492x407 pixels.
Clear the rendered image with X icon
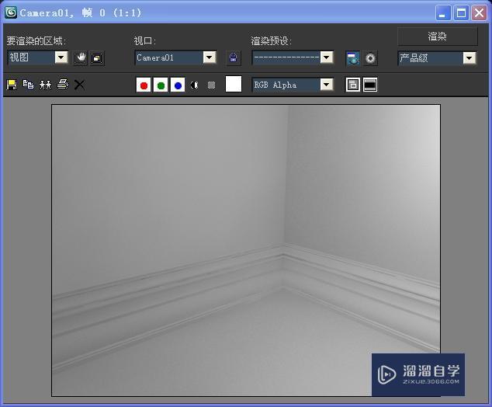(x=79, y=85)
